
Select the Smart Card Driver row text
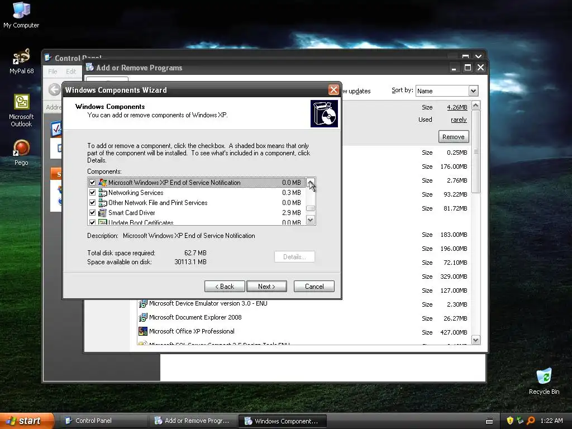pos(131,213)
